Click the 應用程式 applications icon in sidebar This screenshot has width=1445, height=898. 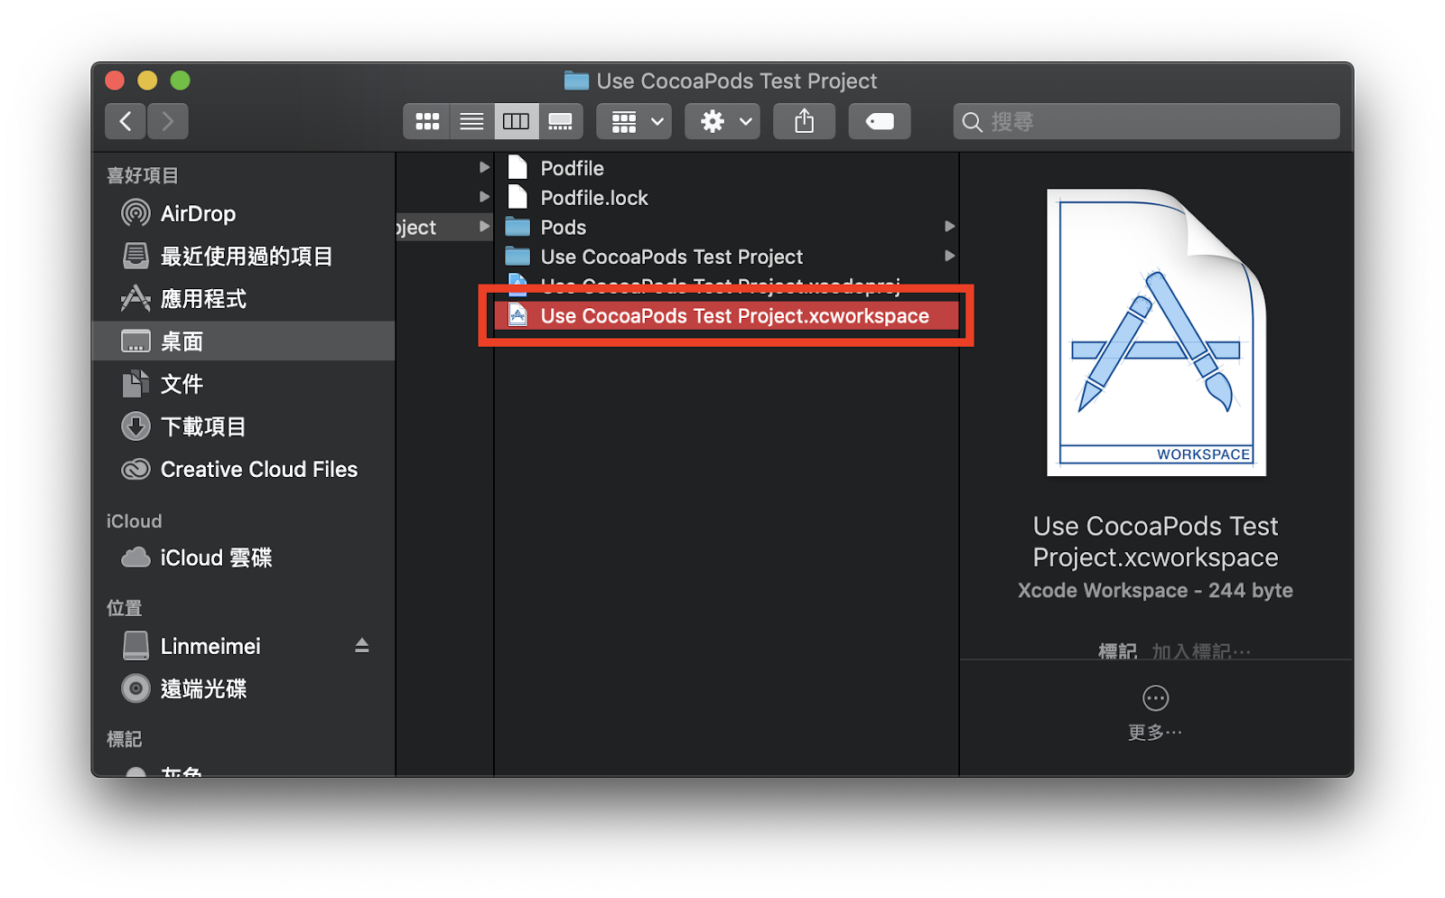(135, 298)
